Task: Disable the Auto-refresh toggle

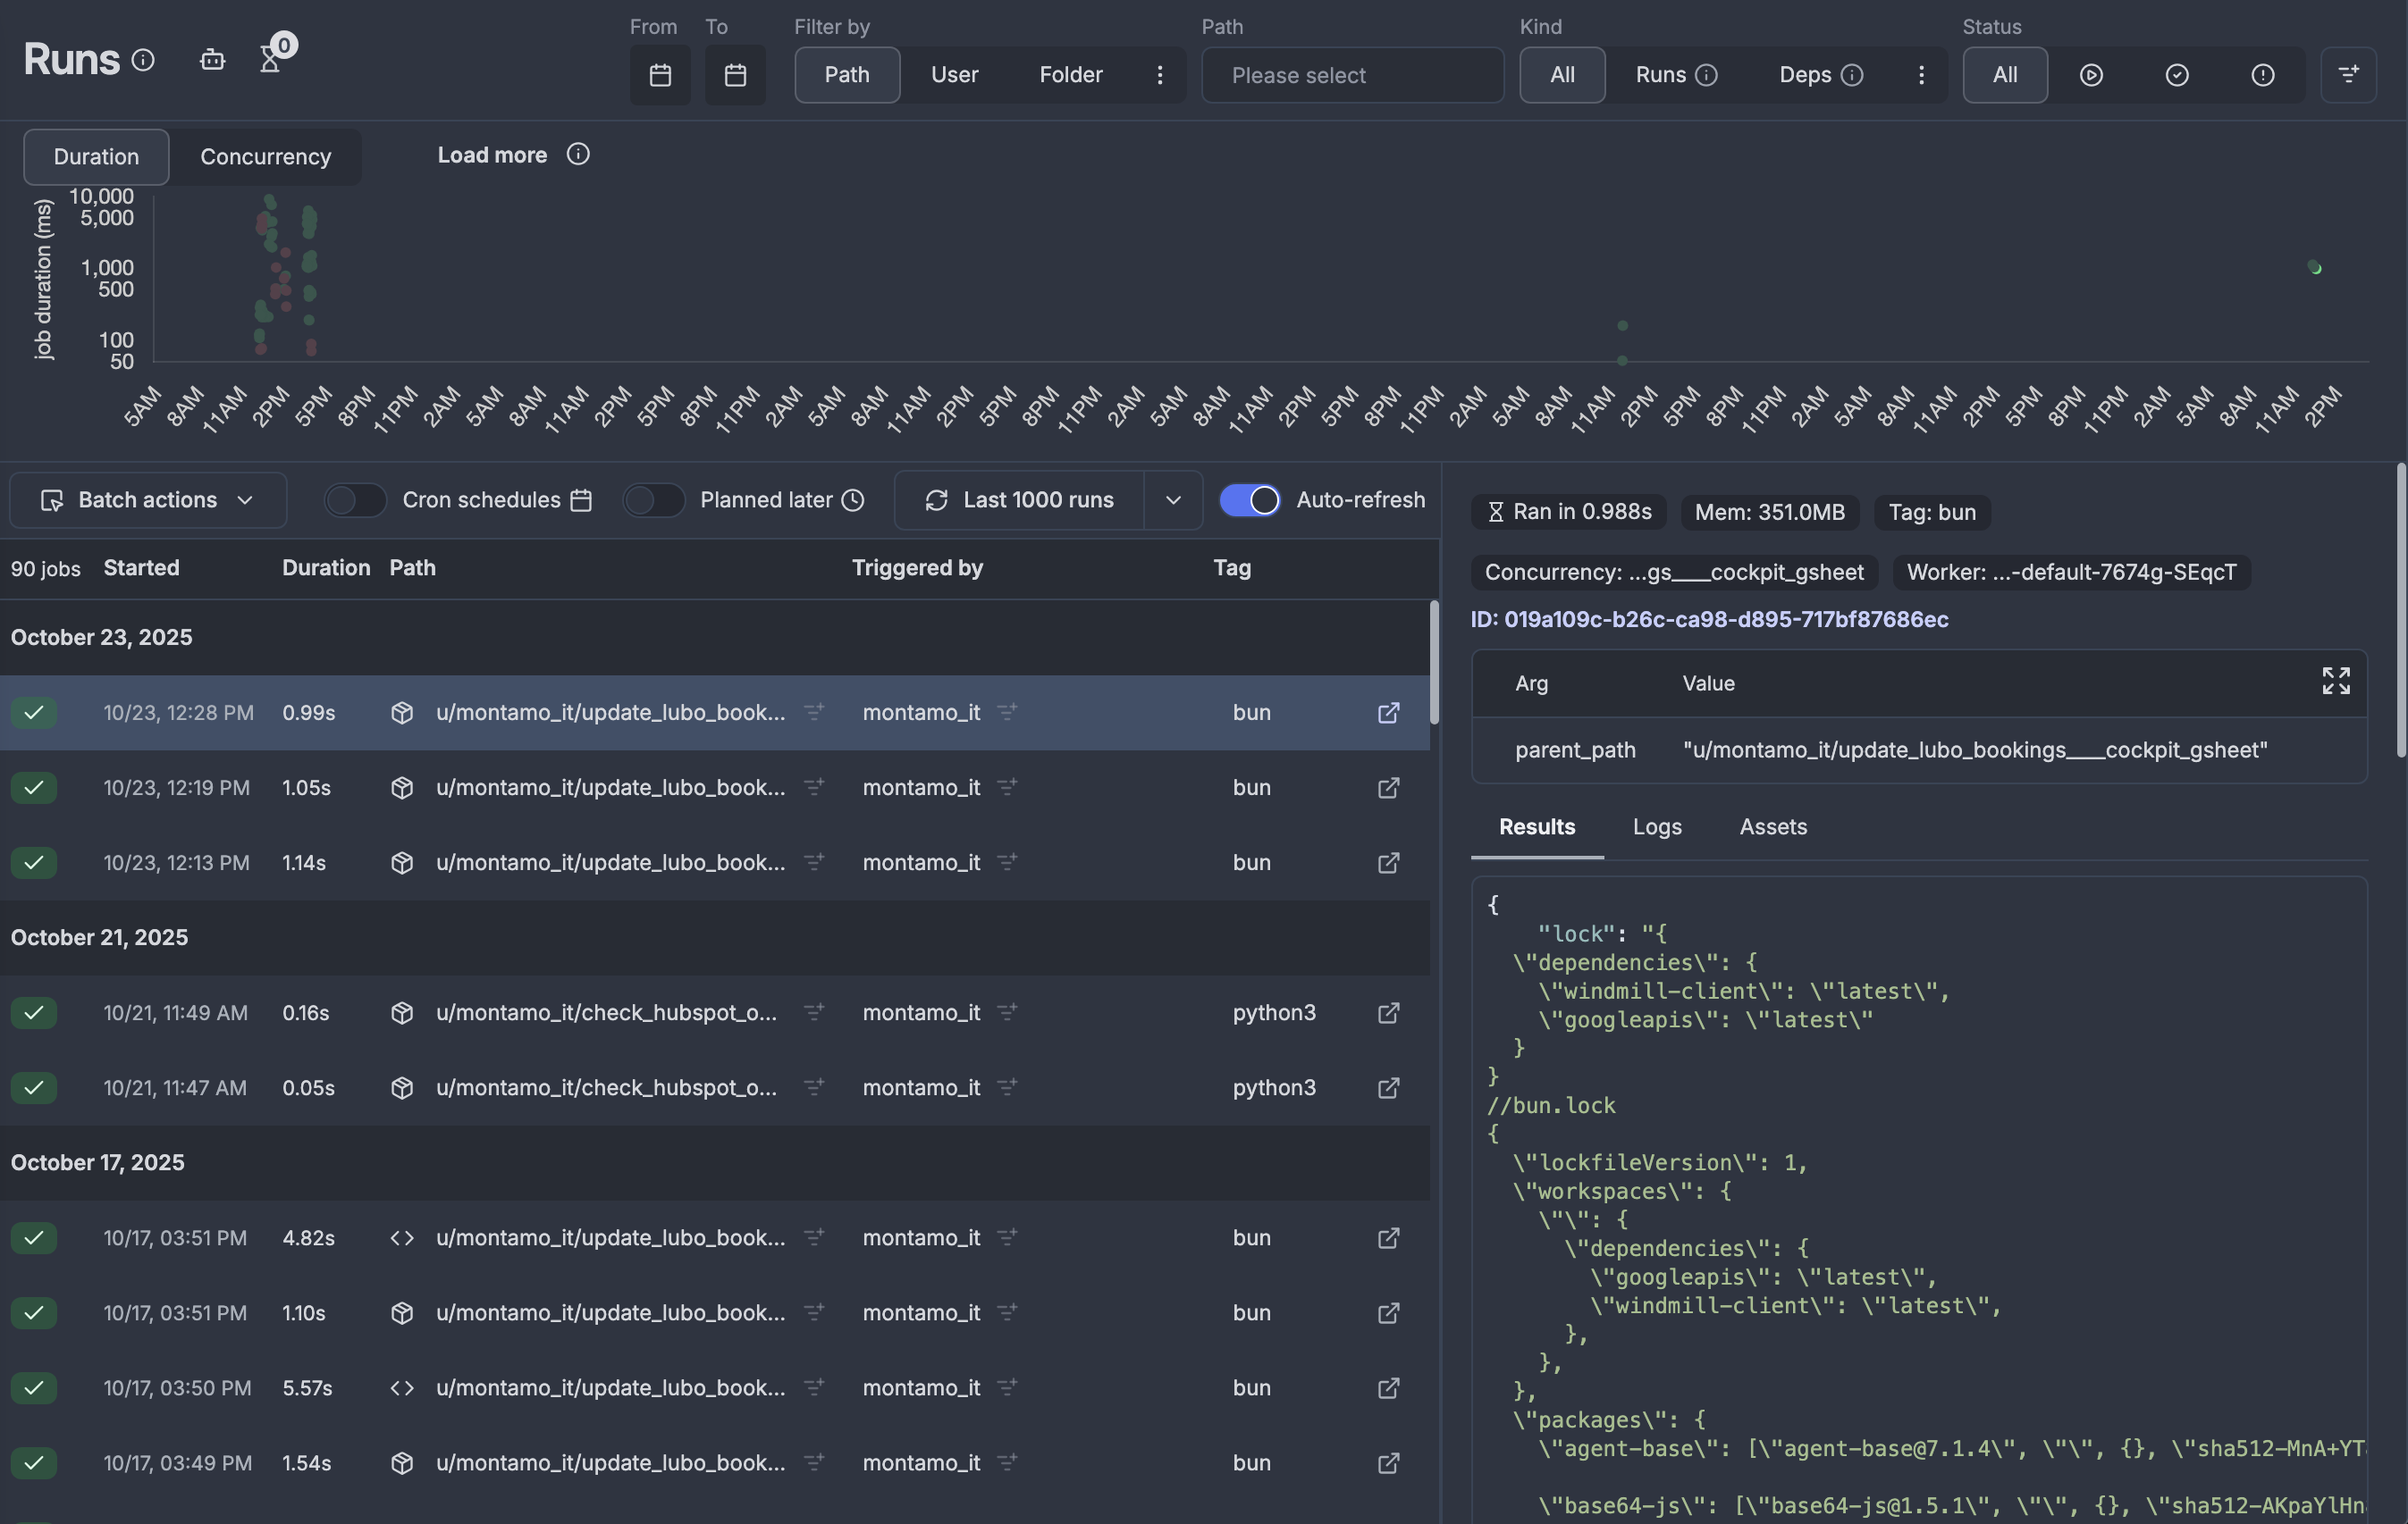Action: [x=1250, y=499]
